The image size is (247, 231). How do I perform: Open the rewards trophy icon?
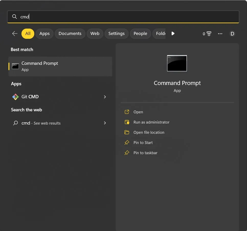(209, 34)
